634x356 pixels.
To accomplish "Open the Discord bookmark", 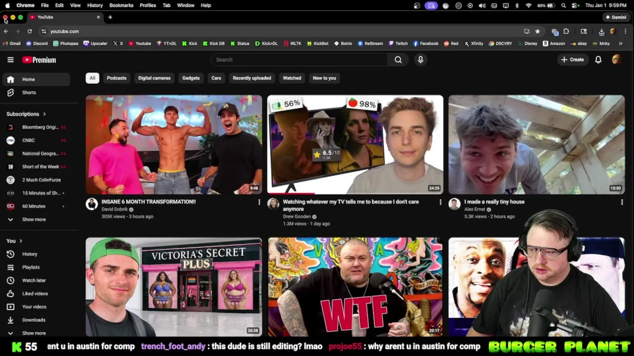I will 37,44.
